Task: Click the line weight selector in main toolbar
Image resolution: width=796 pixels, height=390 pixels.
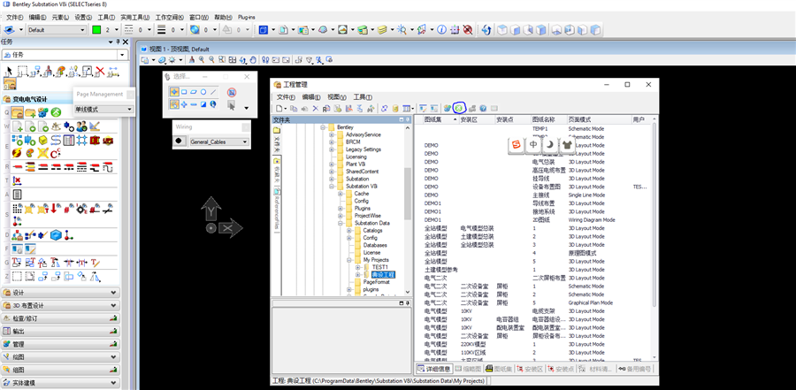Action: click(169, 30)
